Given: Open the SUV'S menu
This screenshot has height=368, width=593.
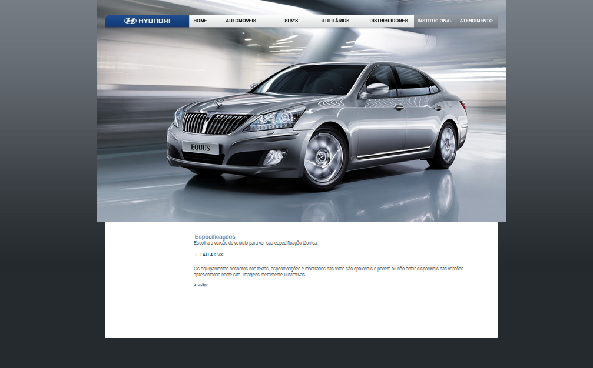Looking at the screenshot, I should coord(291,21).
